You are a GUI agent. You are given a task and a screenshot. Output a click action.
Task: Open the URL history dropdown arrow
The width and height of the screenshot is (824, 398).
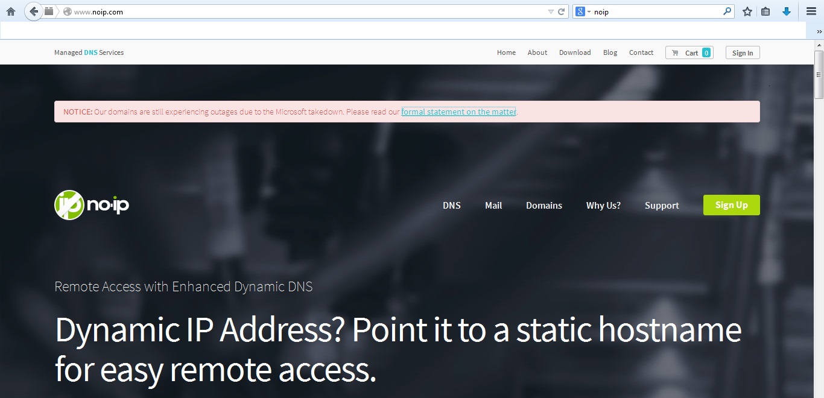coord(551,11)
